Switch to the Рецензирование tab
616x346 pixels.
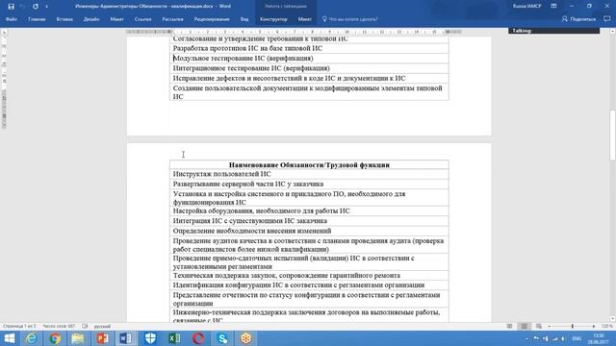pyautogui.click(x=212, y=19)
